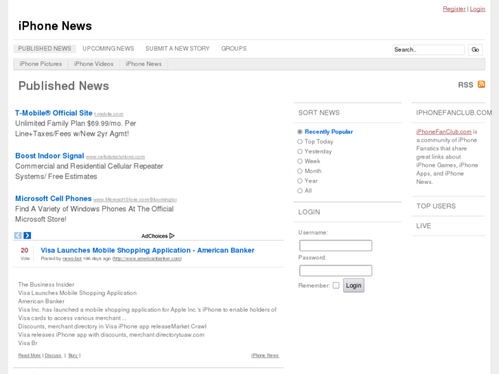This screenshot has width=499, height=374.
Task: Click the Login link at top right
Action: [x=478, y=9]
